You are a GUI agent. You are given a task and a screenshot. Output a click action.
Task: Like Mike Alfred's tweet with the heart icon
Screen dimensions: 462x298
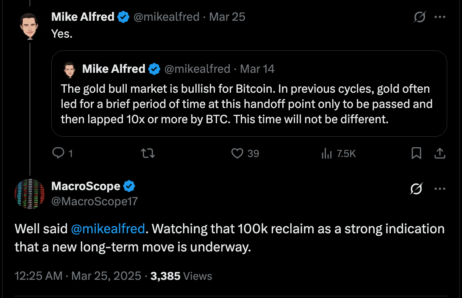point(237,153)
